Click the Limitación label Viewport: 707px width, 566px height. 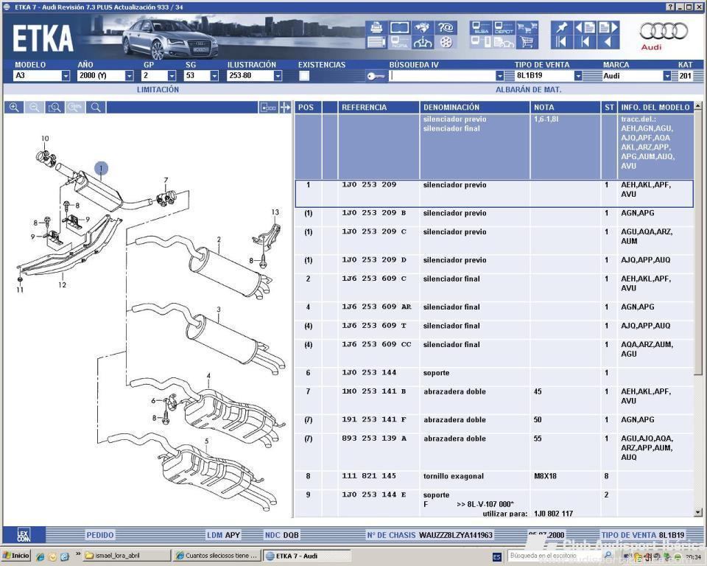(x=158, y=89)
